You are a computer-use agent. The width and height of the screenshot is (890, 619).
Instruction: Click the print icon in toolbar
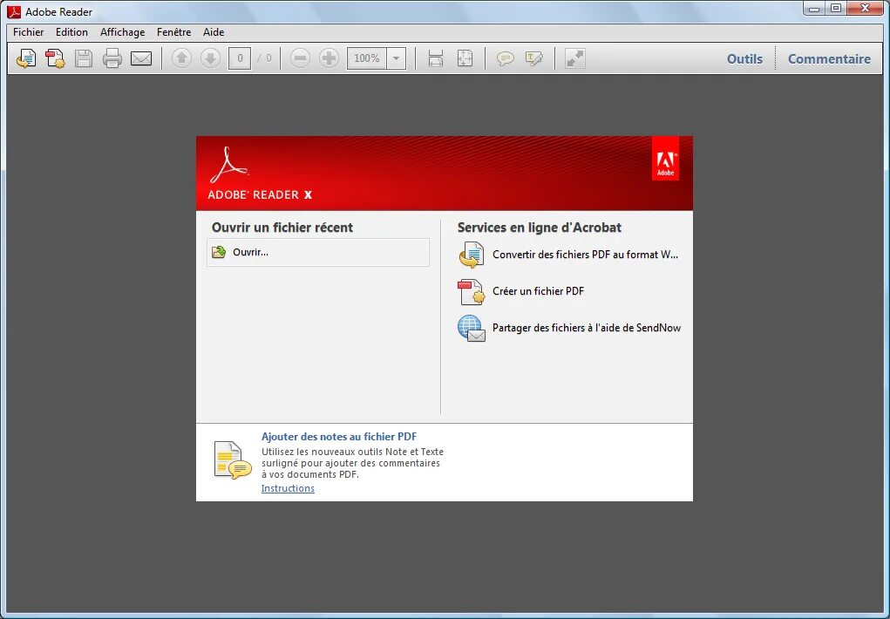pyautogui.click(x=112, y=58)
